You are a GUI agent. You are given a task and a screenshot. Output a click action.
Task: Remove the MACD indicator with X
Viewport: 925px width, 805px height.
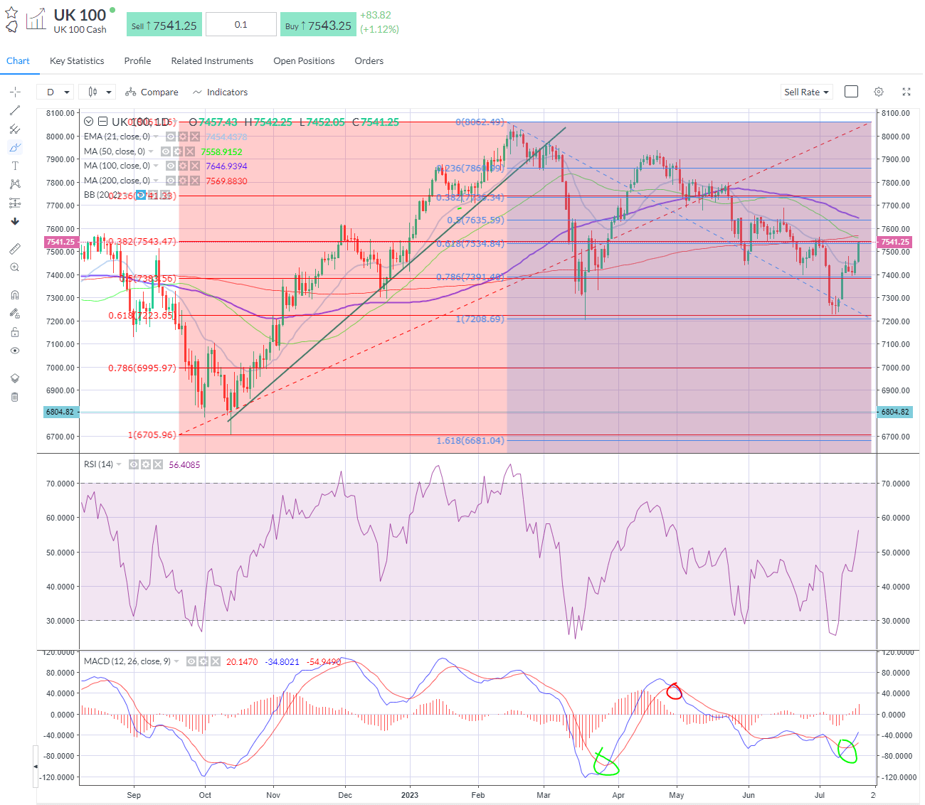[x=216, y=661]
